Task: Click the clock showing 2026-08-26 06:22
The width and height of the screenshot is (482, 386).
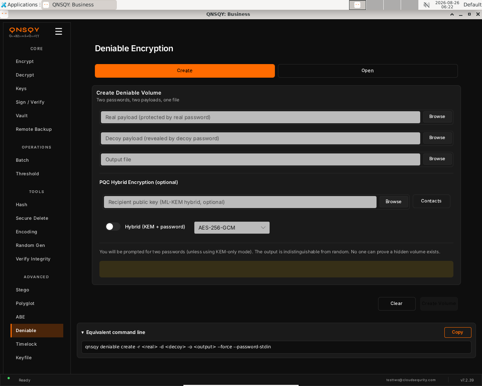Action: click(x=447, y=5)
